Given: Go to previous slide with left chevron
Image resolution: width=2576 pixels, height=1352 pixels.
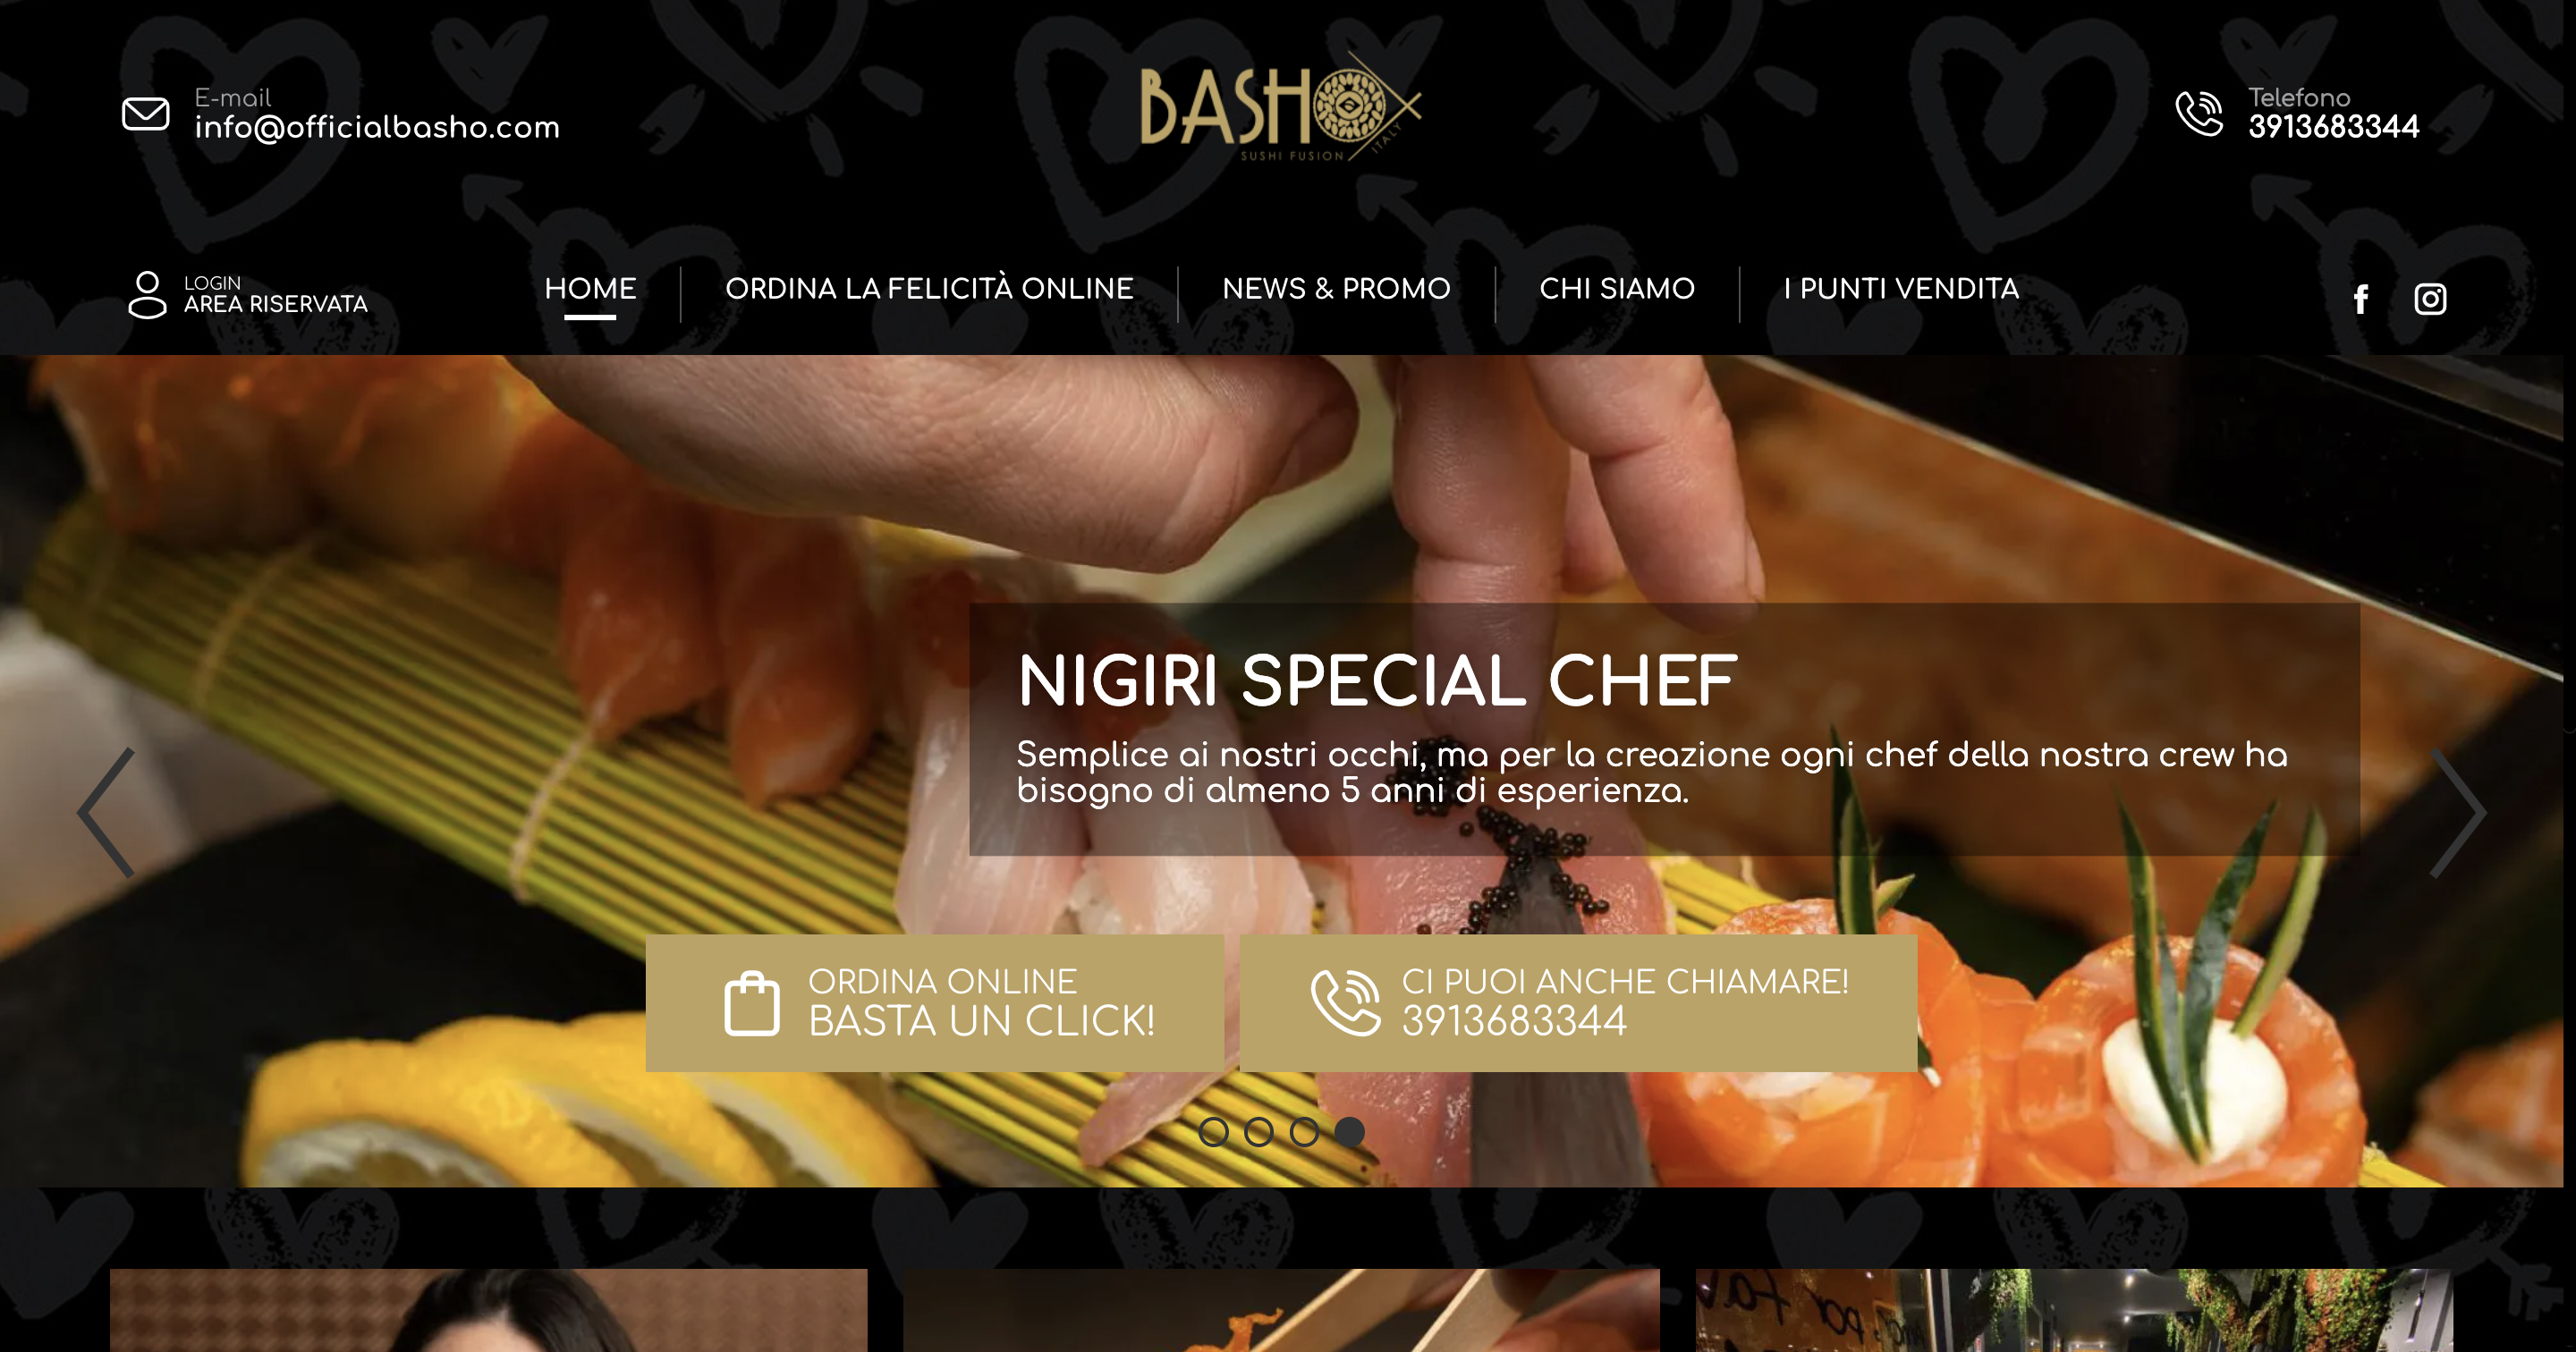Looking at the screenshot, I should [106, 813].
